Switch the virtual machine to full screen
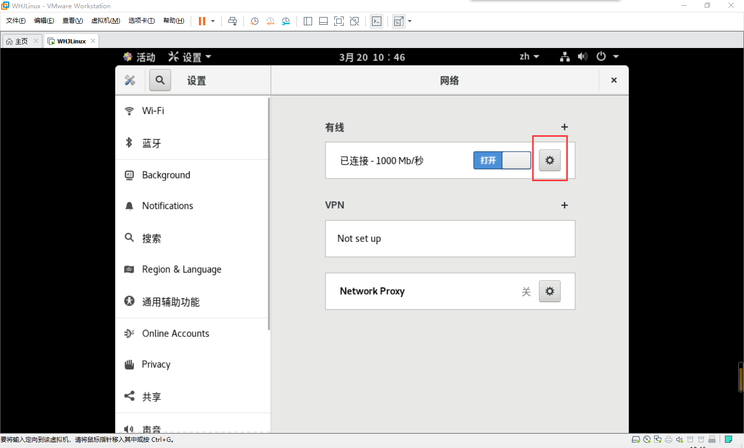Screen dimensions: 744x448 point(338,21)
